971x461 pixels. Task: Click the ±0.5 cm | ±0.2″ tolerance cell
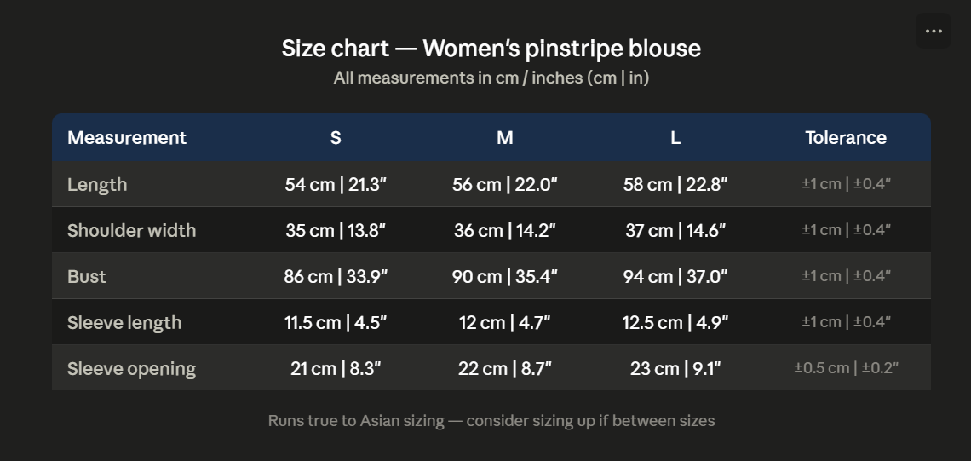pos(846,368)
